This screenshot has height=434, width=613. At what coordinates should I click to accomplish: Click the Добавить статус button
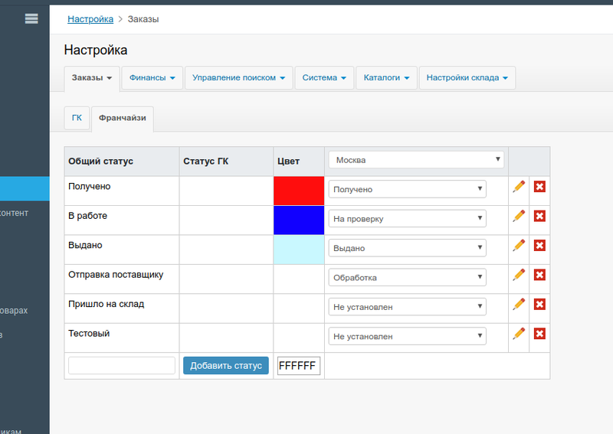point(226,366)
